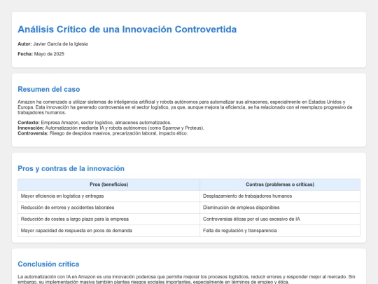
Task: Click the 'Conclusión crítica' heading
Action: point(48,264)
